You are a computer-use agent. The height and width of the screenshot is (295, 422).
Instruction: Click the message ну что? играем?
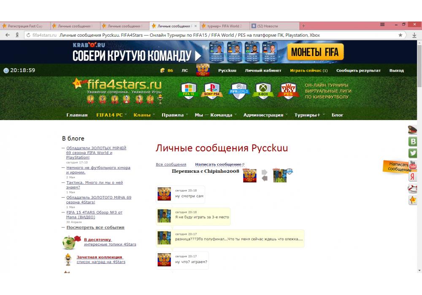[182, 260]
